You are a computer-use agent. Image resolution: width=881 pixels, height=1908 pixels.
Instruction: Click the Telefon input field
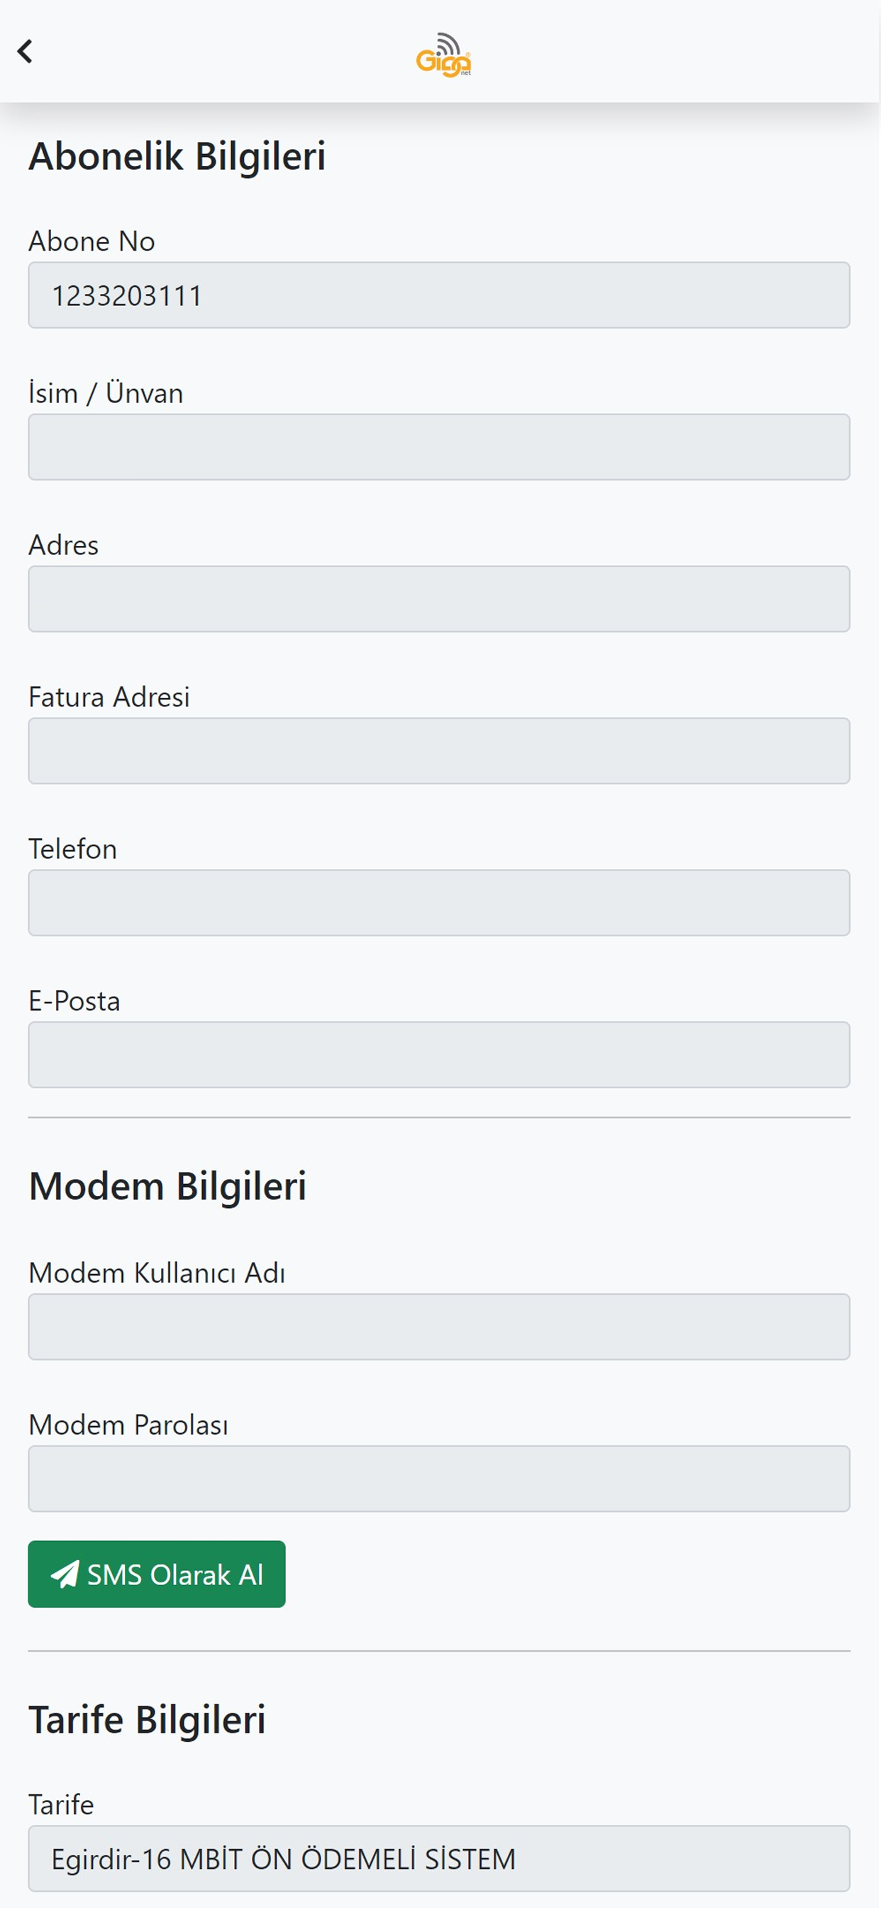(x=439, y=902)
